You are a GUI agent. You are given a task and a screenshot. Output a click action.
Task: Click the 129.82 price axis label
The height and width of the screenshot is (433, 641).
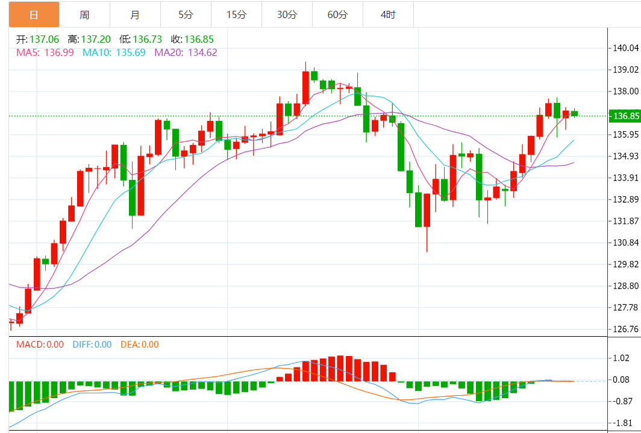(x=626, y=265)
